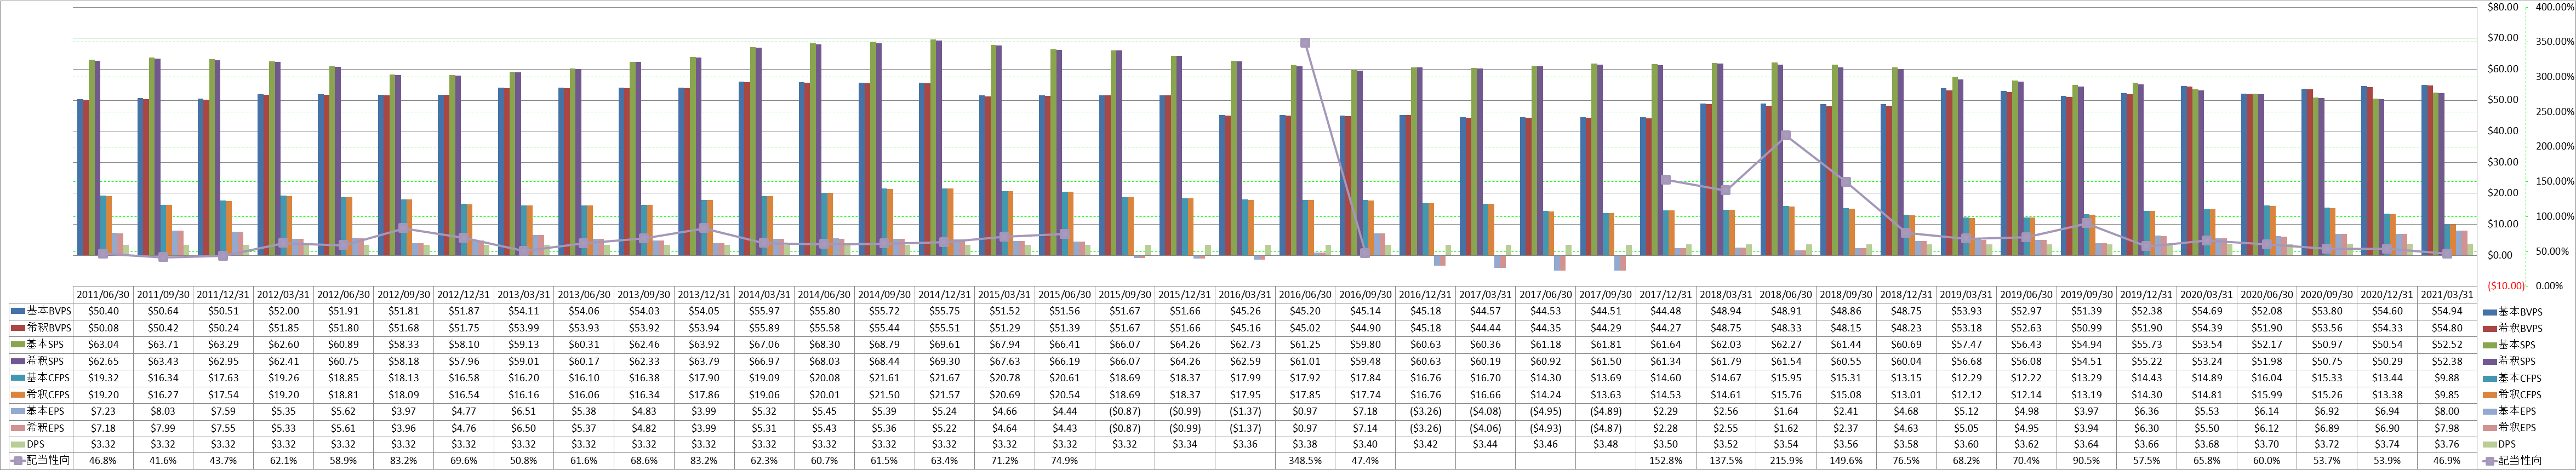Click the 348.5% payout cell for 2016/06/30
This screenshot has height=470, width=2576.
pos(1305,460)
